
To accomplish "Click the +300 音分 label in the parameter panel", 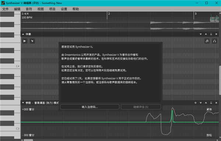I will 28,109.
